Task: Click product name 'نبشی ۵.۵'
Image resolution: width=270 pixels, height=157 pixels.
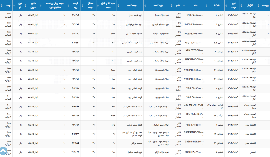Action: coord(218,43)
